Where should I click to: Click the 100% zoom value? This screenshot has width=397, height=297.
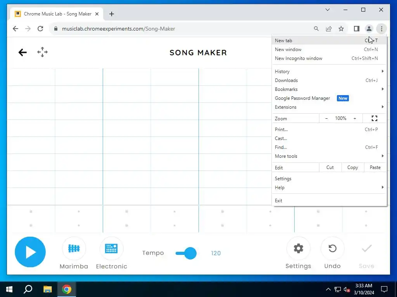point(340,118)
